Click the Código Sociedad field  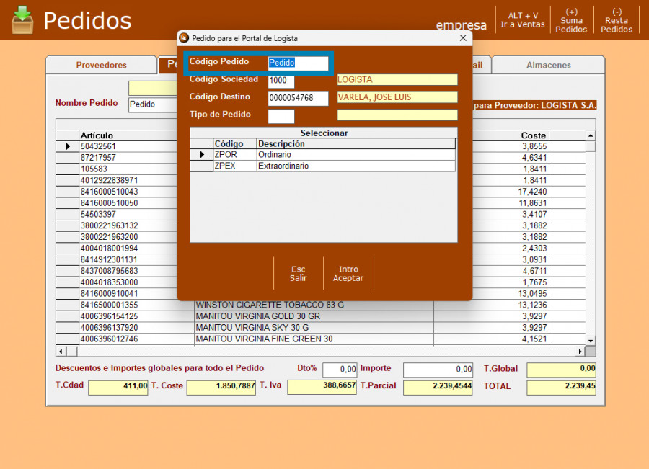pyautogui.click(x=281, y=81)
